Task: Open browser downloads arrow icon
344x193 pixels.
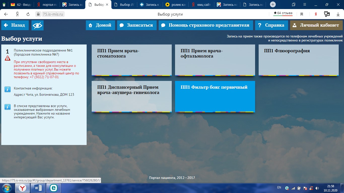Action: point(338,14)
